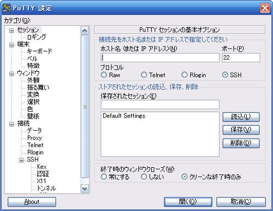
Task: Open データ category
Action: [34, 131]
